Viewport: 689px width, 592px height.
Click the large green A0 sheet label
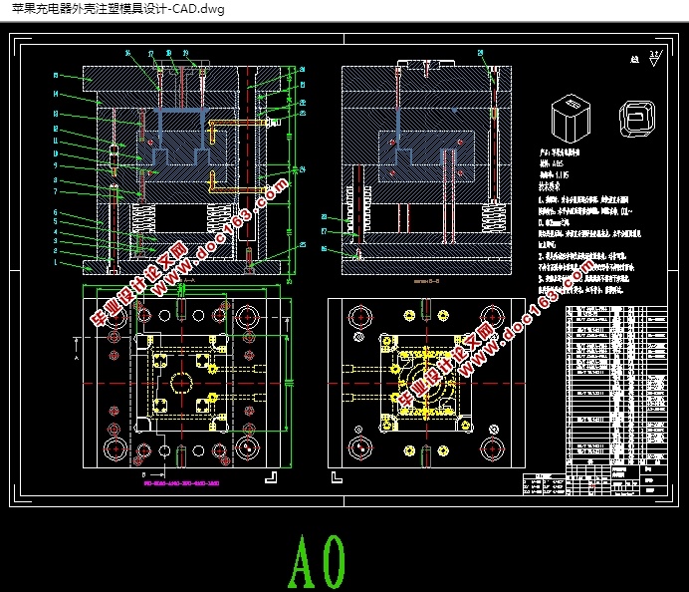pos(317,562)
